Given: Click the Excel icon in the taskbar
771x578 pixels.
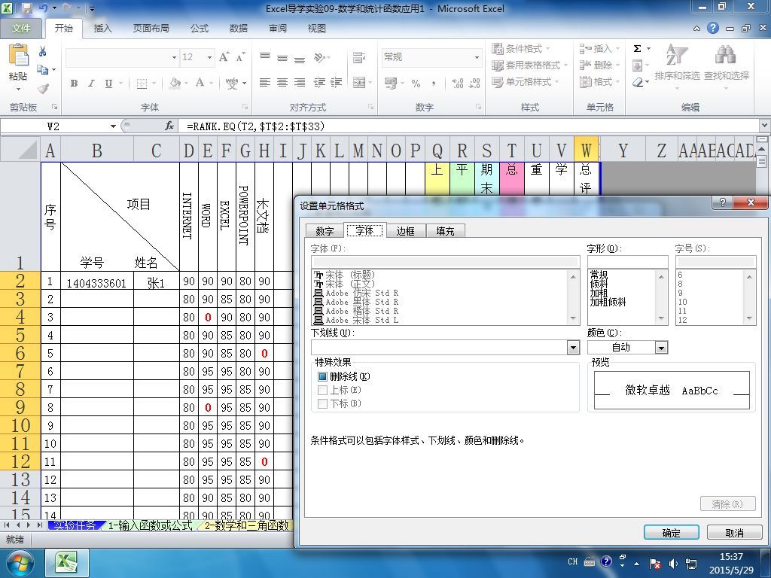Looking at the screenshot, I should point(67,561).
